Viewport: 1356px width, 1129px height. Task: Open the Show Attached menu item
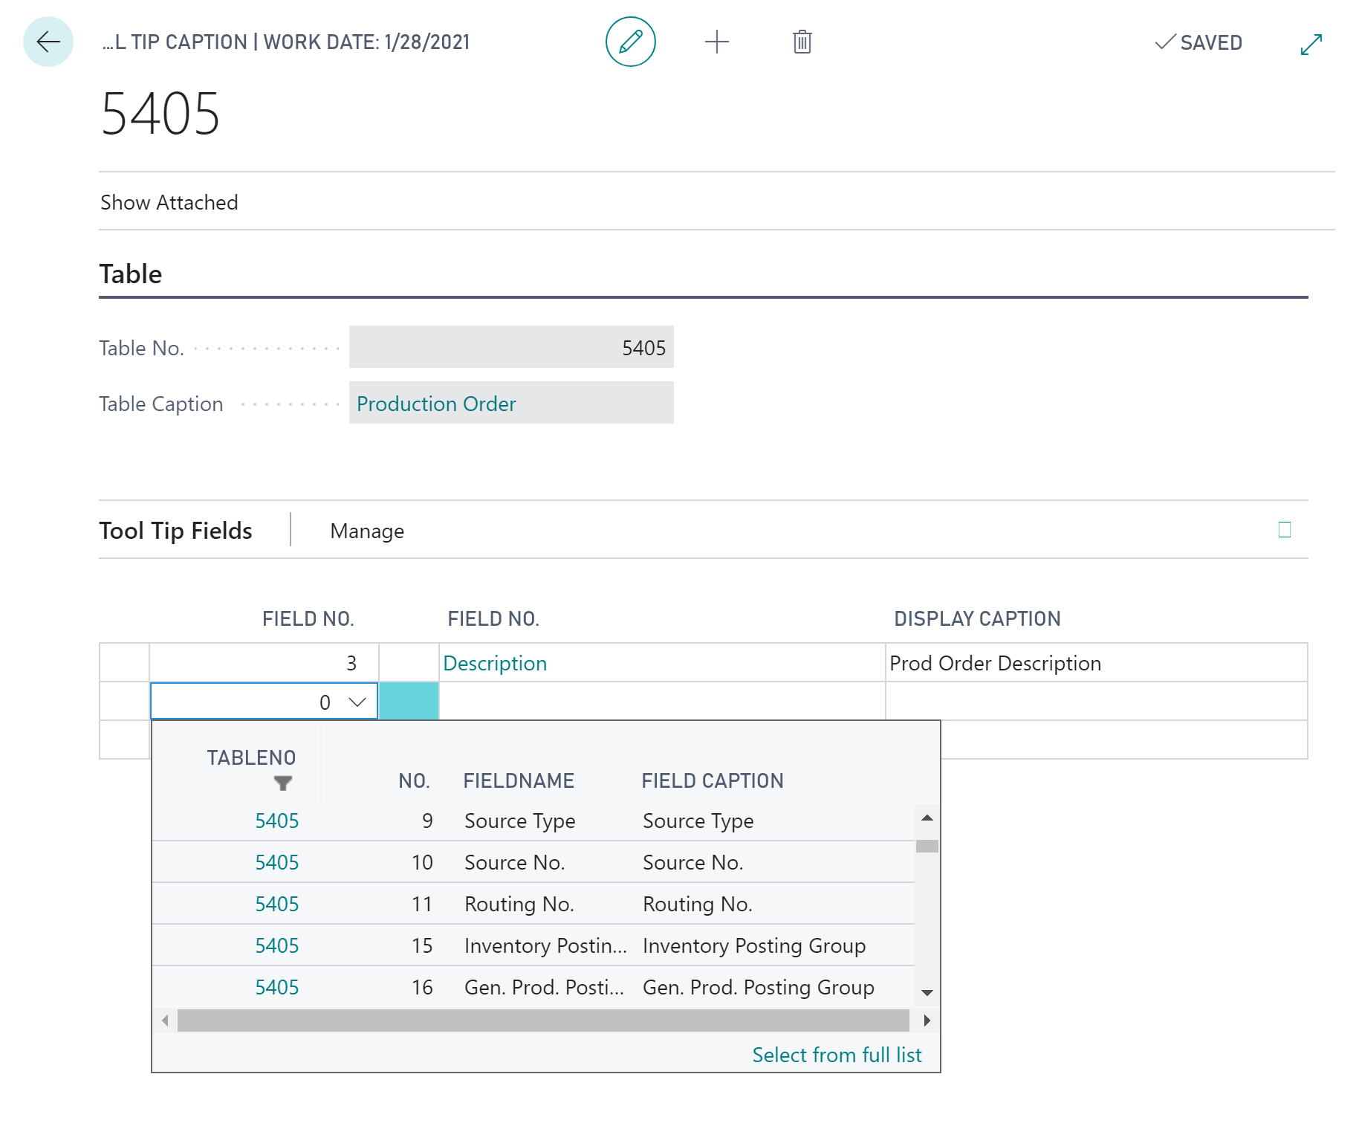click(x=169, y=202)
